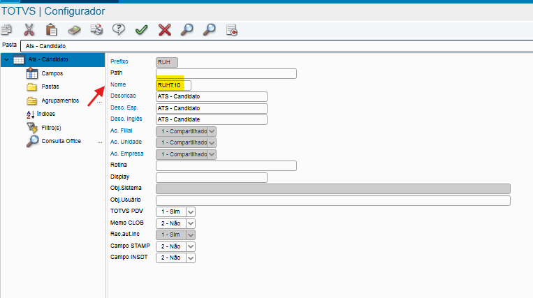Open Campos in the tree

(x=52, y=73)
